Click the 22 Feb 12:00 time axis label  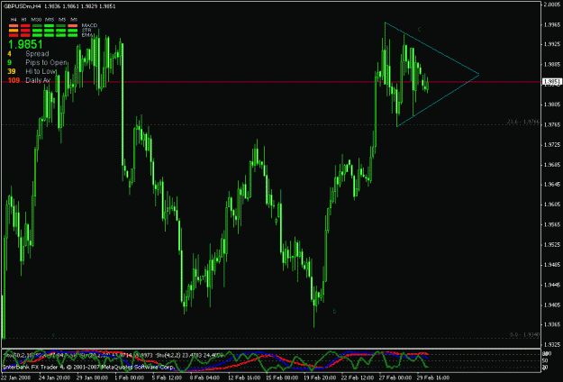tap(358, 377)
